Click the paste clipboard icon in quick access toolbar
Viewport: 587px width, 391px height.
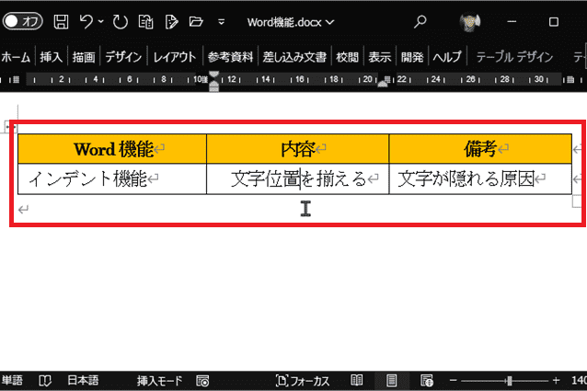pyautogui.click(x=145, y=22)
